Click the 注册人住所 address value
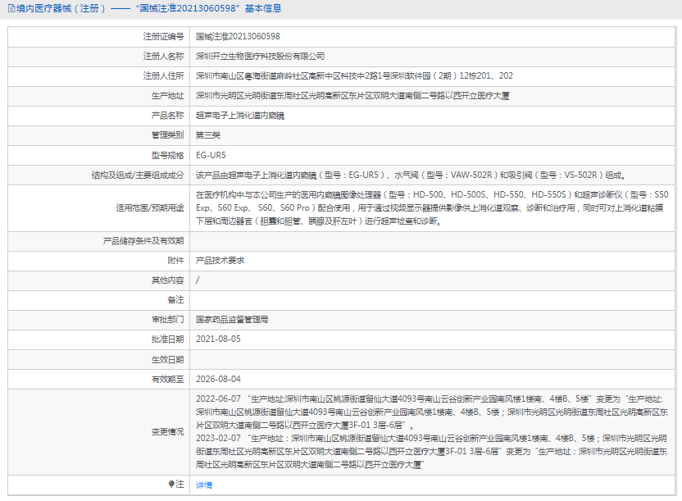Image resolution: width=682 pixels, height=501 pixels. [x=354, y=76]
